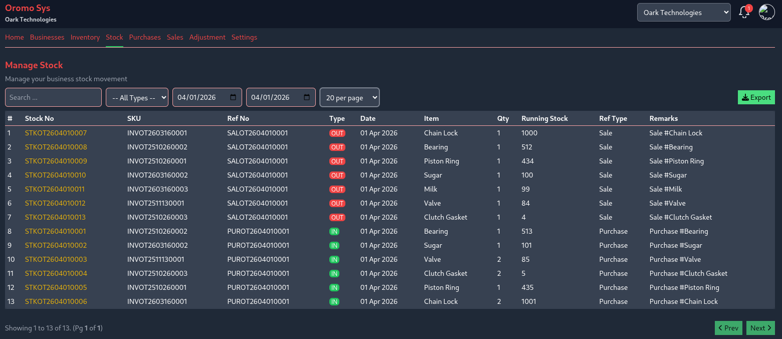Image resolution: width=782 pixels, height=339 pixels.
Task: Open stock entry STKOT2604010005
Action: coord(56,287)
